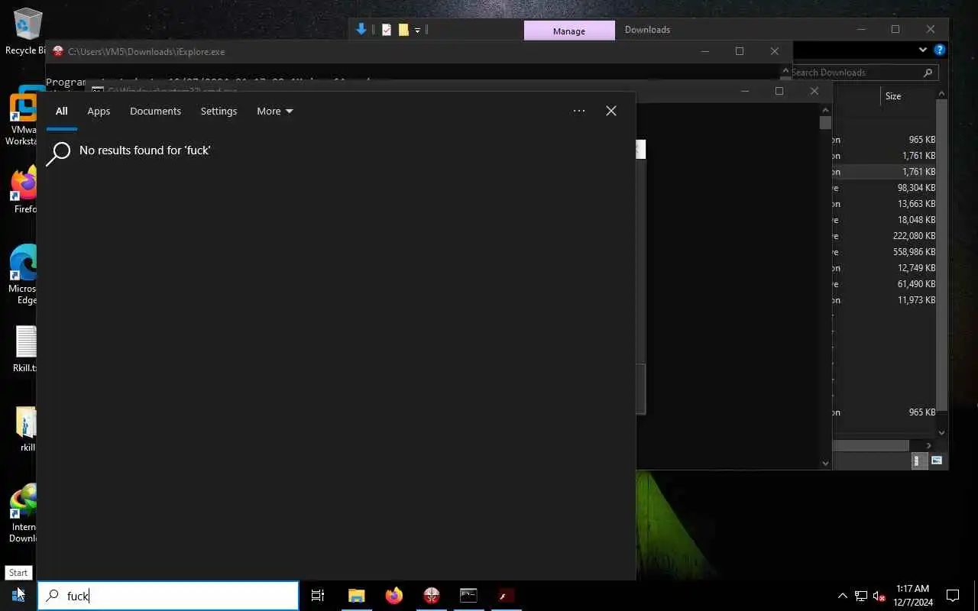The width and height of the screenshot is (978, 611).
Task: Show hidden system tray icons
Action: [842, 596]
